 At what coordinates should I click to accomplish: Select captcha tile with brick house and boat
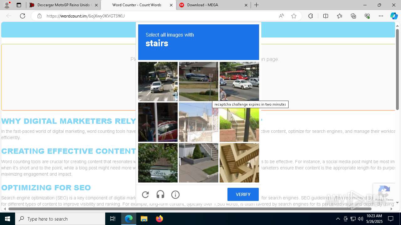[199, 82]
